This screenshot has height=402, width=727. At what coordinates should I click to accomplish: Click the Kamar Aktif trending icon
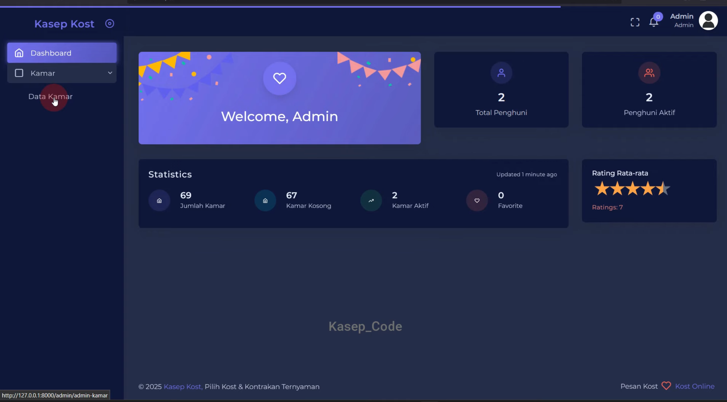point(371,201)
